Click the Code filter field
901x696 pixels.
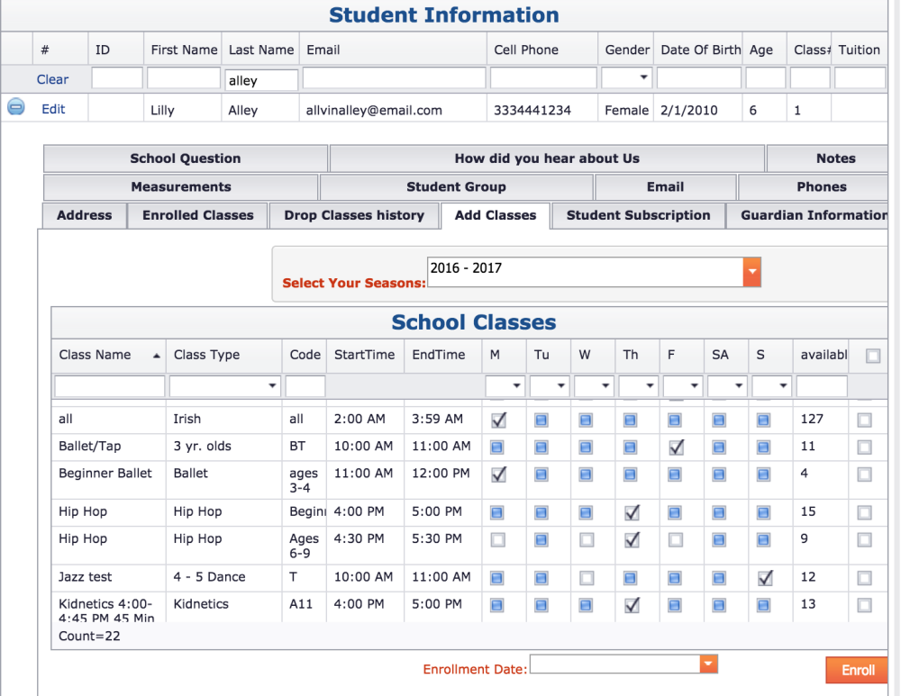tap(305, 386)
